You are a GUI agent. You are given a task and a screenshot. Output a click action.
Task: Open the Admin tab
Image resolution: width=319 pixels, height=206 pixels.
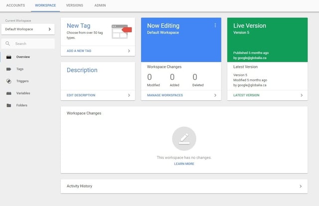(100, 5)
